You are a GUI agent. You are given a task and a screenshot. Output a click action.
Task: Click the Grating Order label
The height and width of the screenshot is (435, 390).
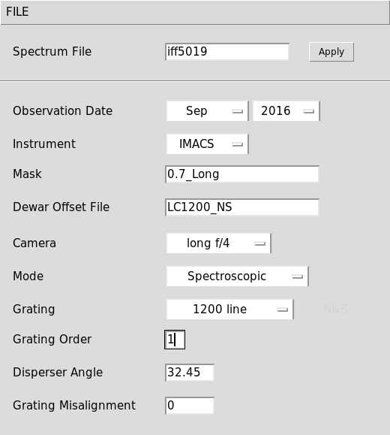point(52,340)
